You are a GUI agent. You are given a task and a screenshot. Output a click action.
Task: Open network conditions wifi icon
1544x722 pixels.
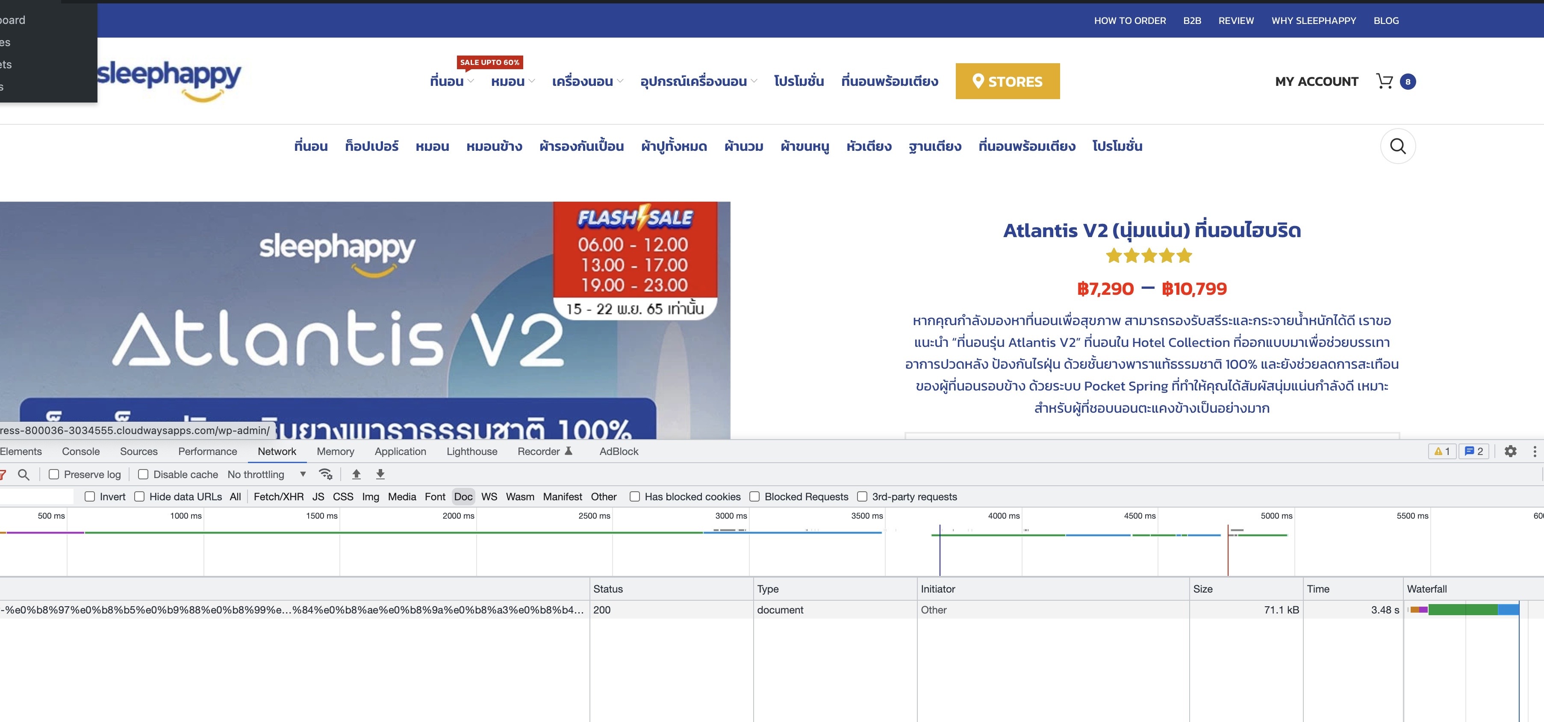pos(325,475)
